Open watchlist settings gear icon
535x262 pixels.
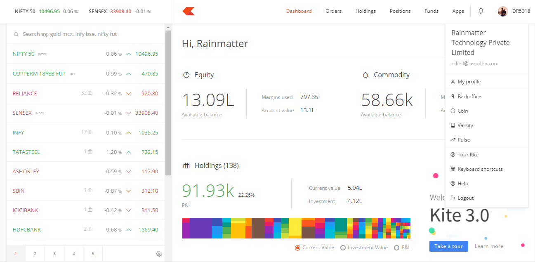(159, 254)
